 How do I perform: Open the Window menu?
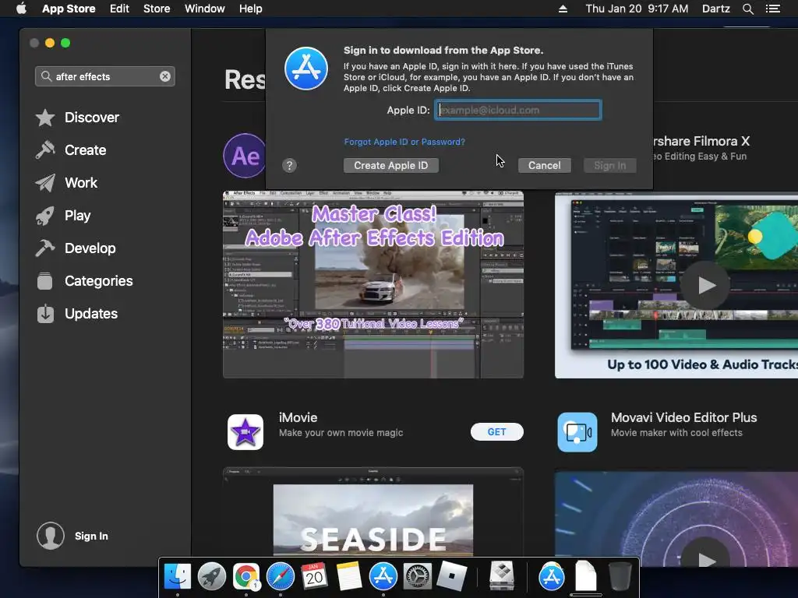tap(205, 9)
